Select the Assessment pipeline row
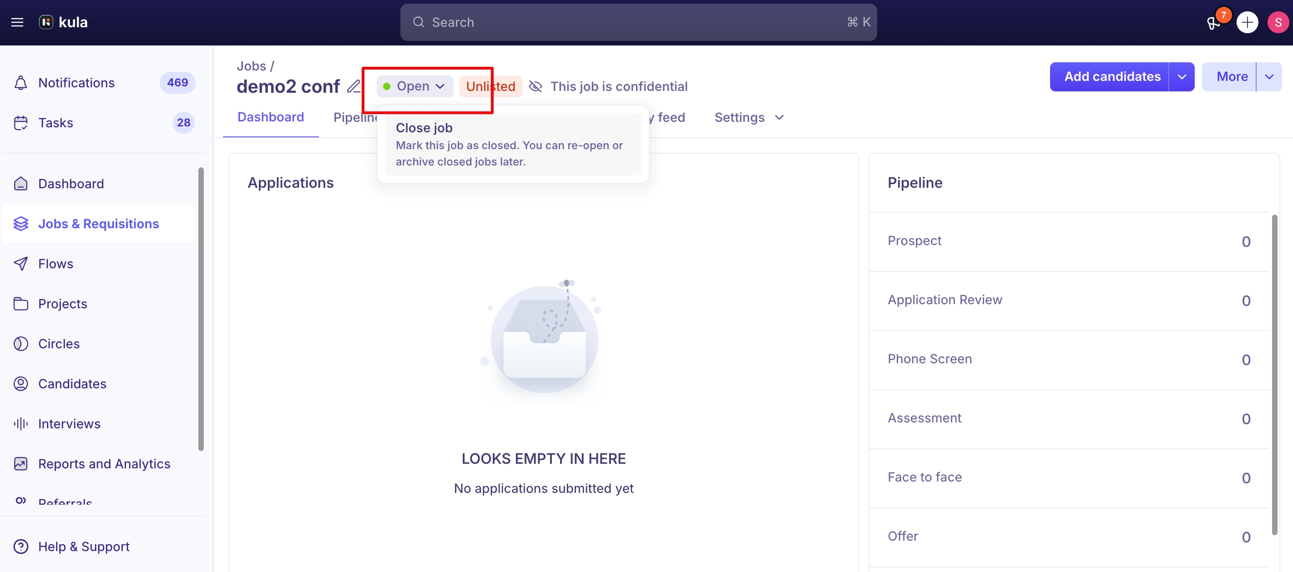 [x=1069, y=419]
